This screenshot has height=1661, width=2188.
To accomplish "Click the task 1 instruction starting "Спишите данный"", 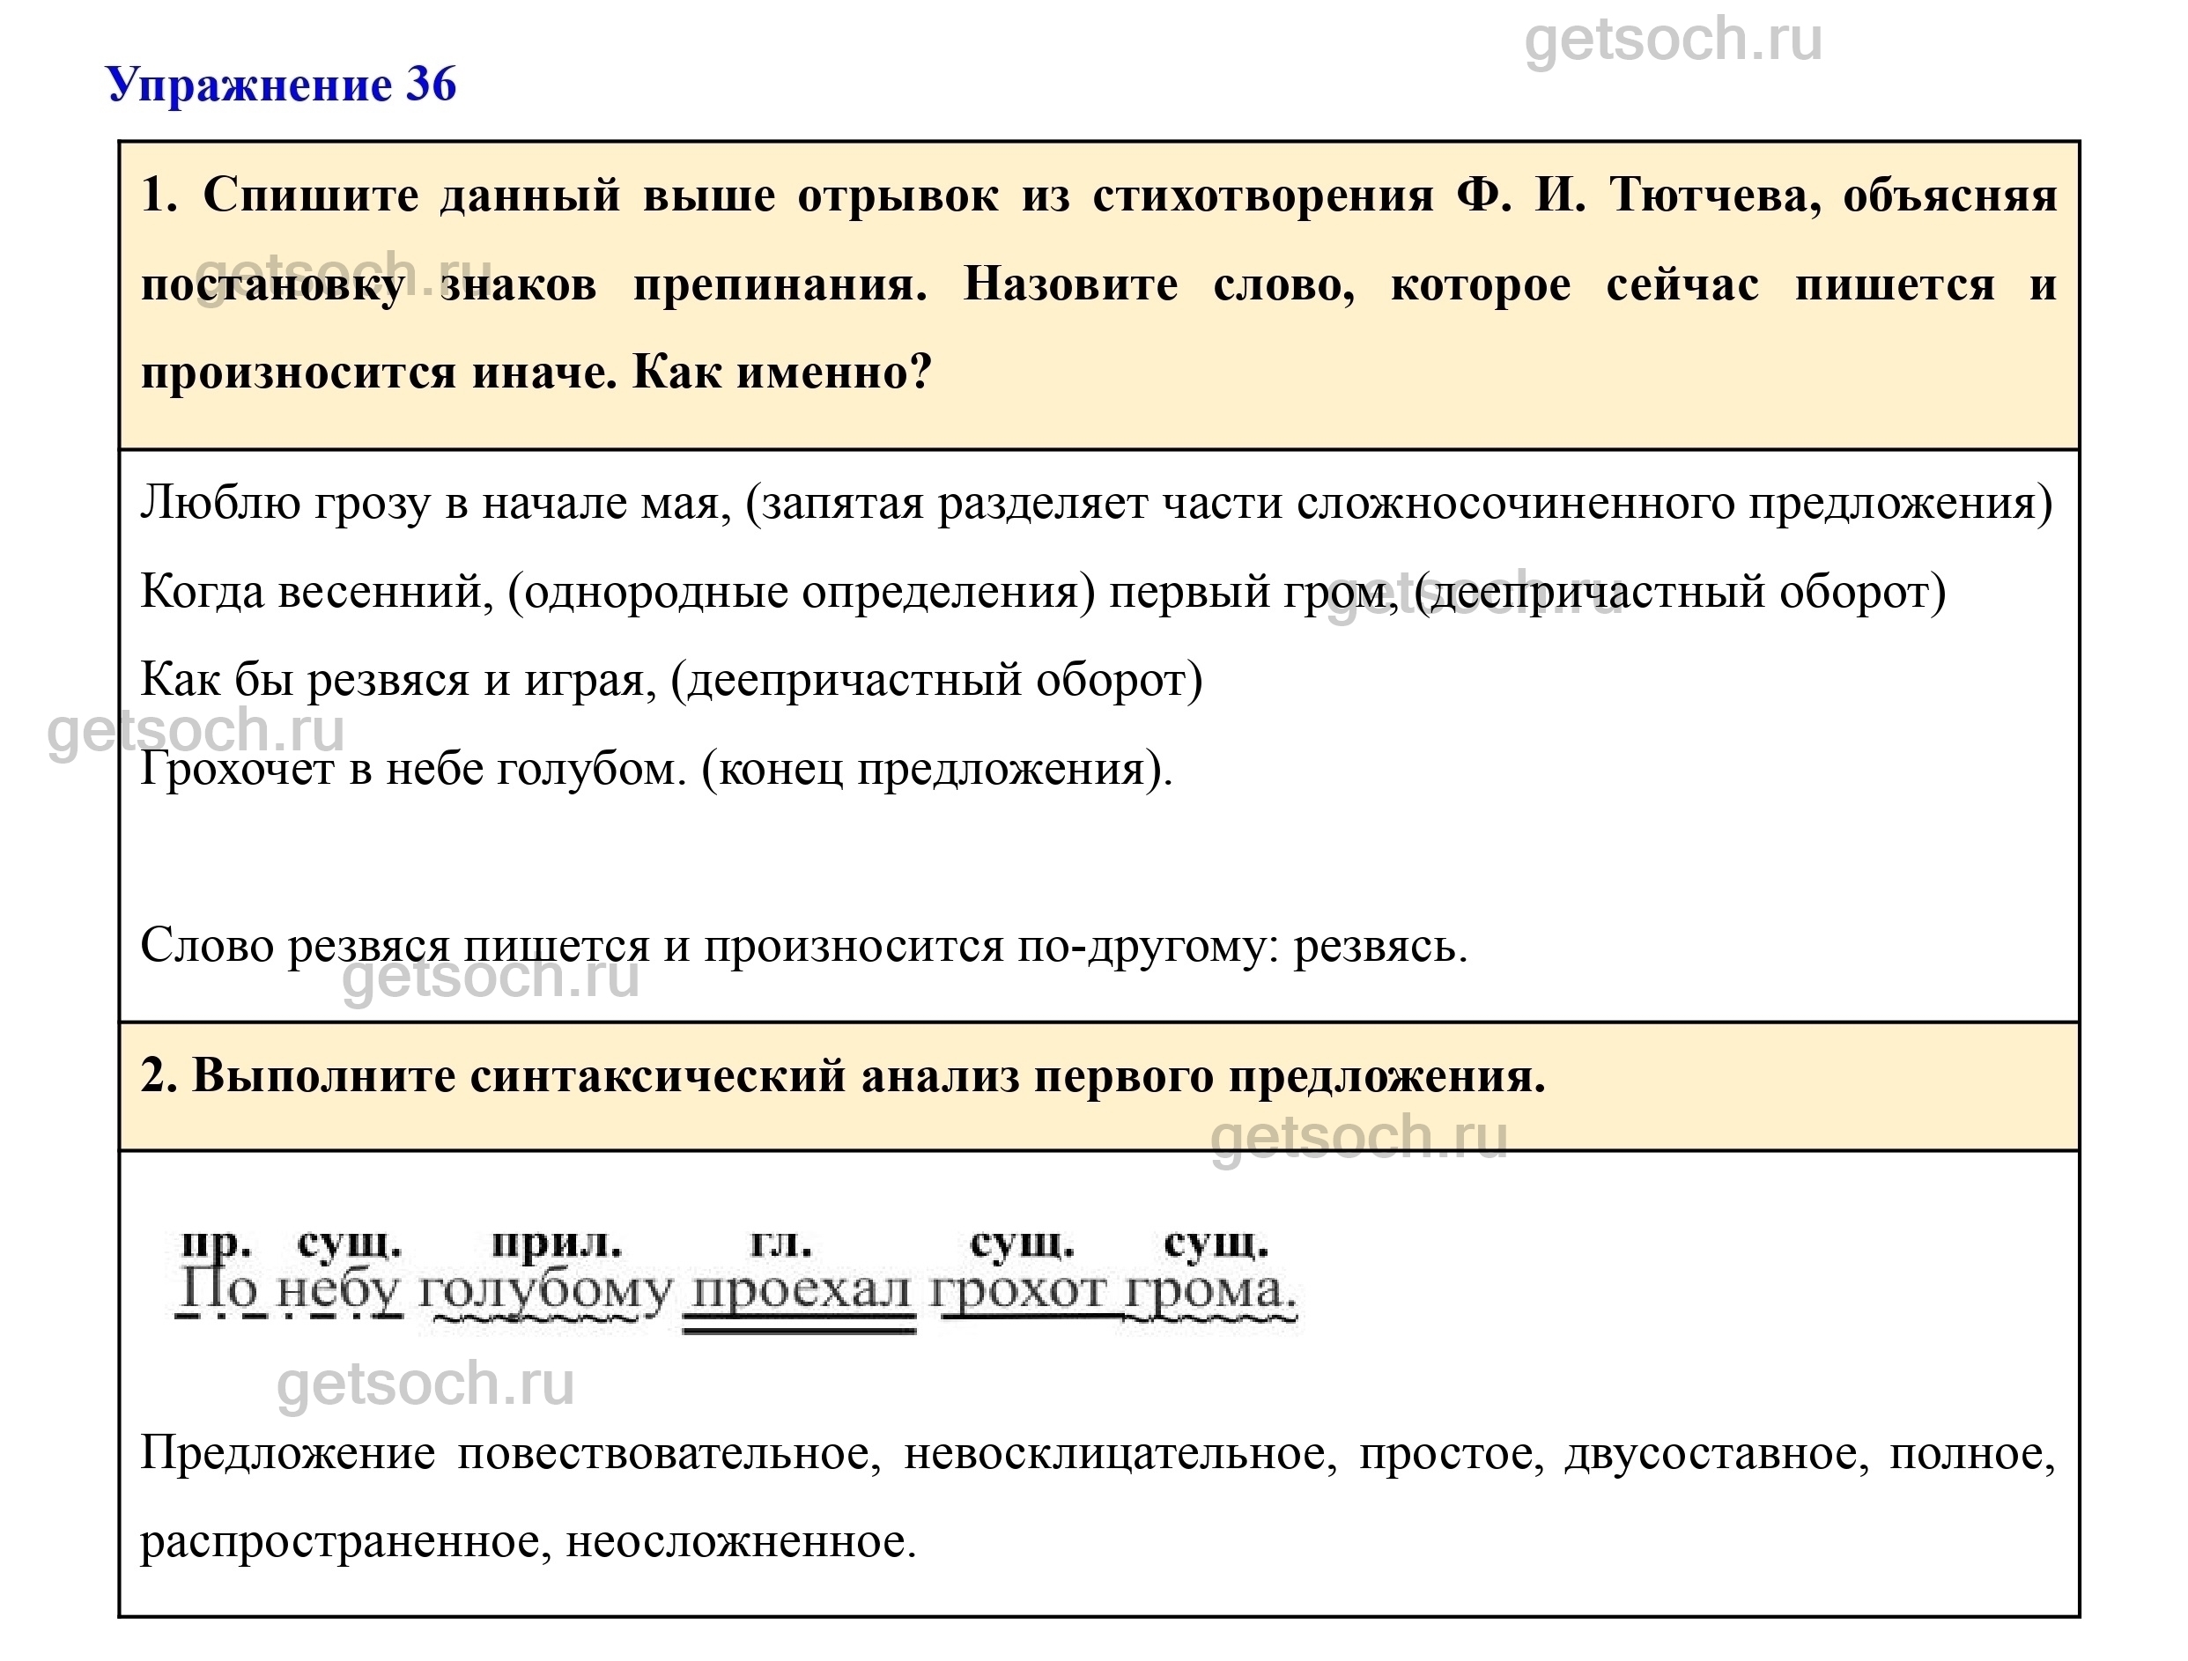I will pyautogui.click(x=1098, y=284).
